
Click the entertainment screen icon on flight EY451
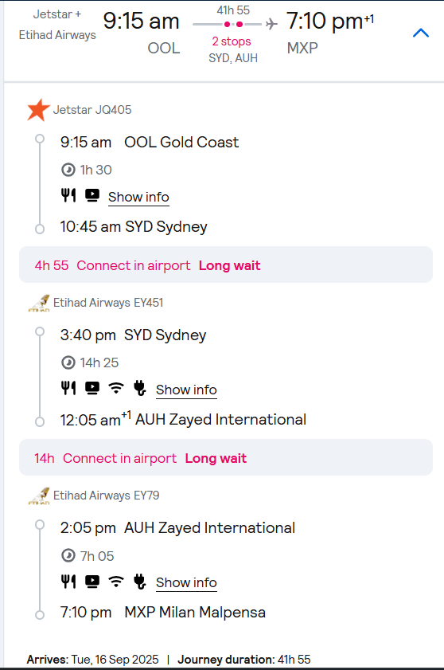(x=92, y=388)
